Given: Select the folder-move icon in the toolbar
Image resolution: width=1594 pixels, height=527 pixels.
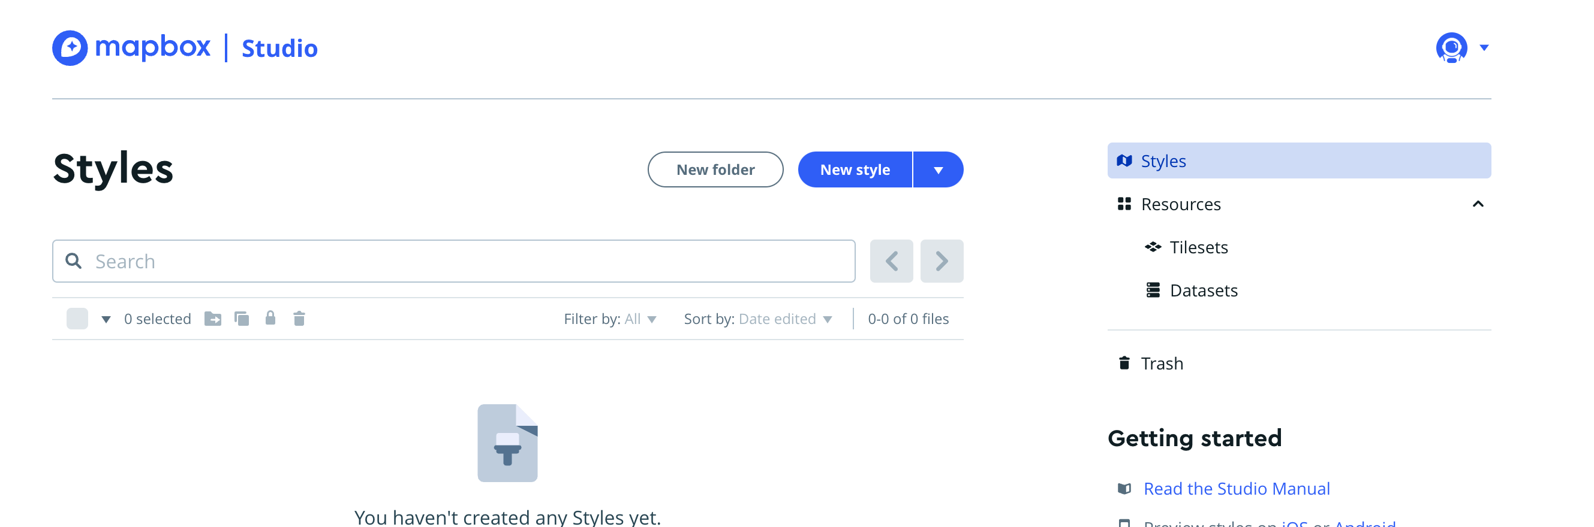Looking at the screenshot, I should click(213, 318).
